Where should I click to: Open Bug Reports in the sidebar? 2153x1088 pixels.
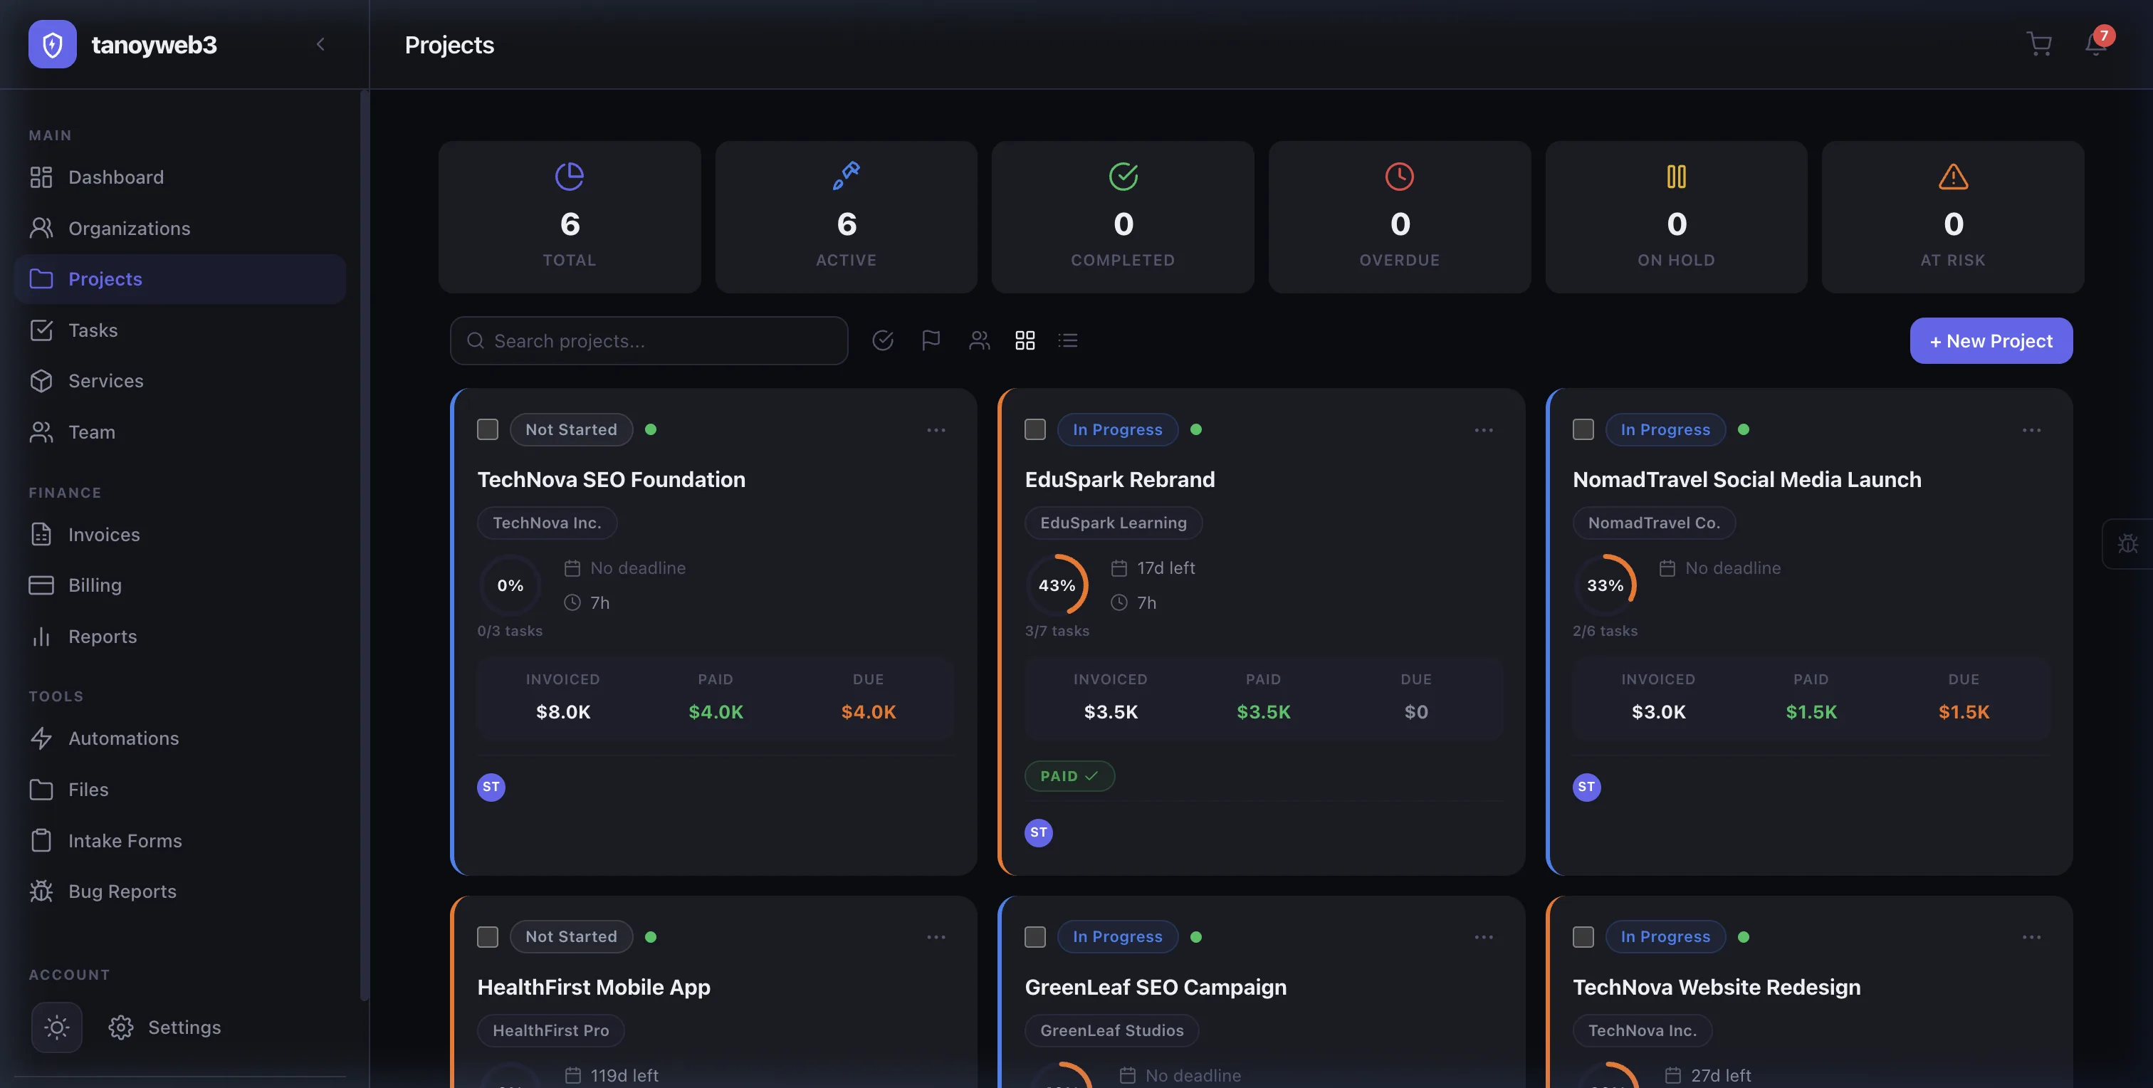tap(122, 891)
